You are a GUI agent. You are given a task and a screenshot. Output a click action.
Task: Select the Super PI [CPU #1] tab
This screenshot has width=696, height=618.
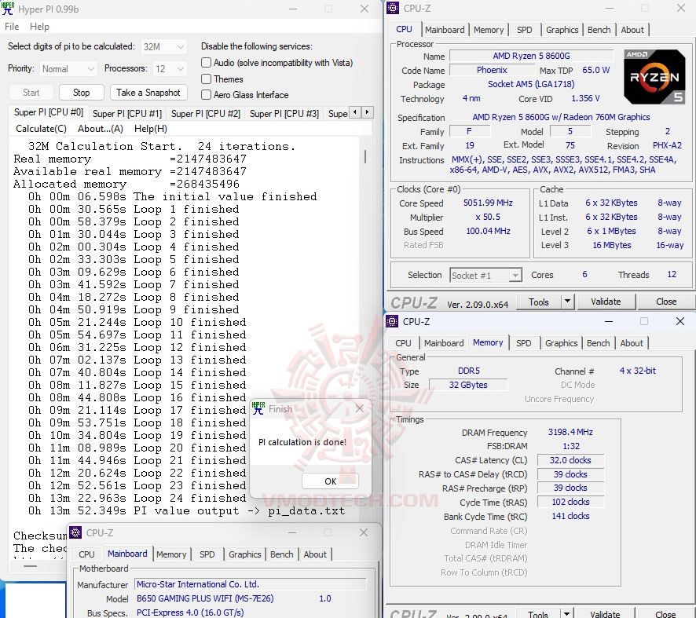pos(127,114)
